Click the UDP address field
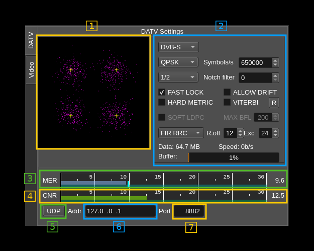The width and height of the screenshot is (314, 251). (120, 211)
